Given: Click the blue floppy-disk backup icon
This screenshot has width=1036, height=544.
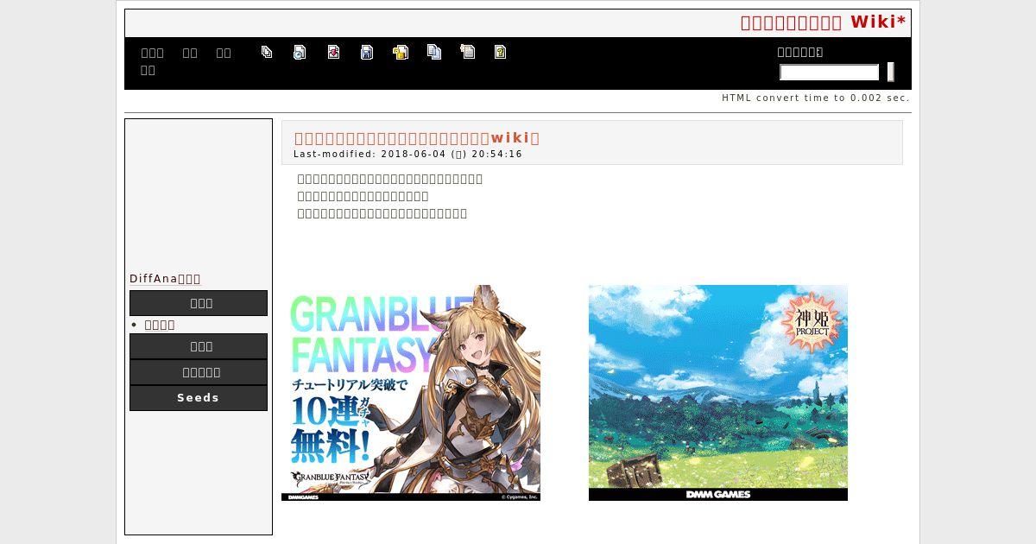Looking at the screenshot, I should (367, 52).
